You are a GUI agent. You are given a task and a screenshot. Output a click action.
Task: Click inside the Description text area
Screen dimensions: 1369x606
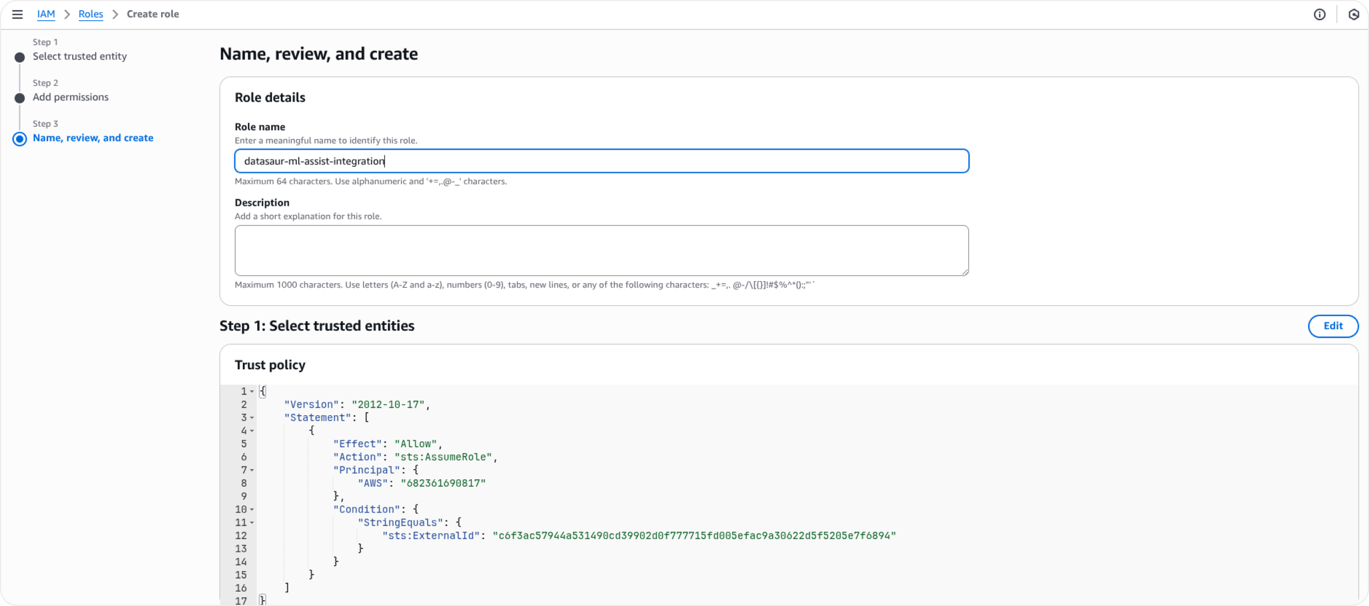[x=602, y=250]
